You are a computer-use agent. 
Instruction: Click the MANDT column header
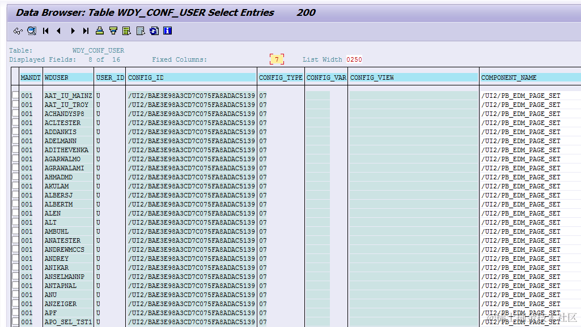pyautogui.click(x=31, y=78)
